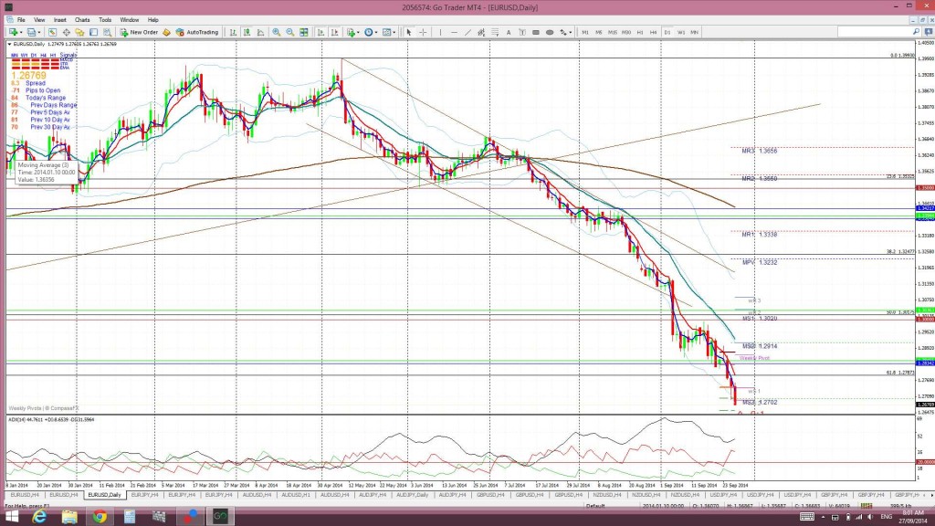
Task: Zoom out on the chart
Action: [x=289, y=32]
